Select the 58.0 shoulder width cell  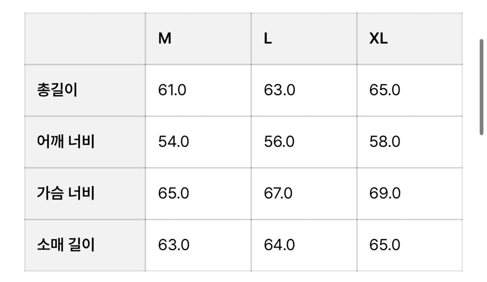(x=385, y=142)
